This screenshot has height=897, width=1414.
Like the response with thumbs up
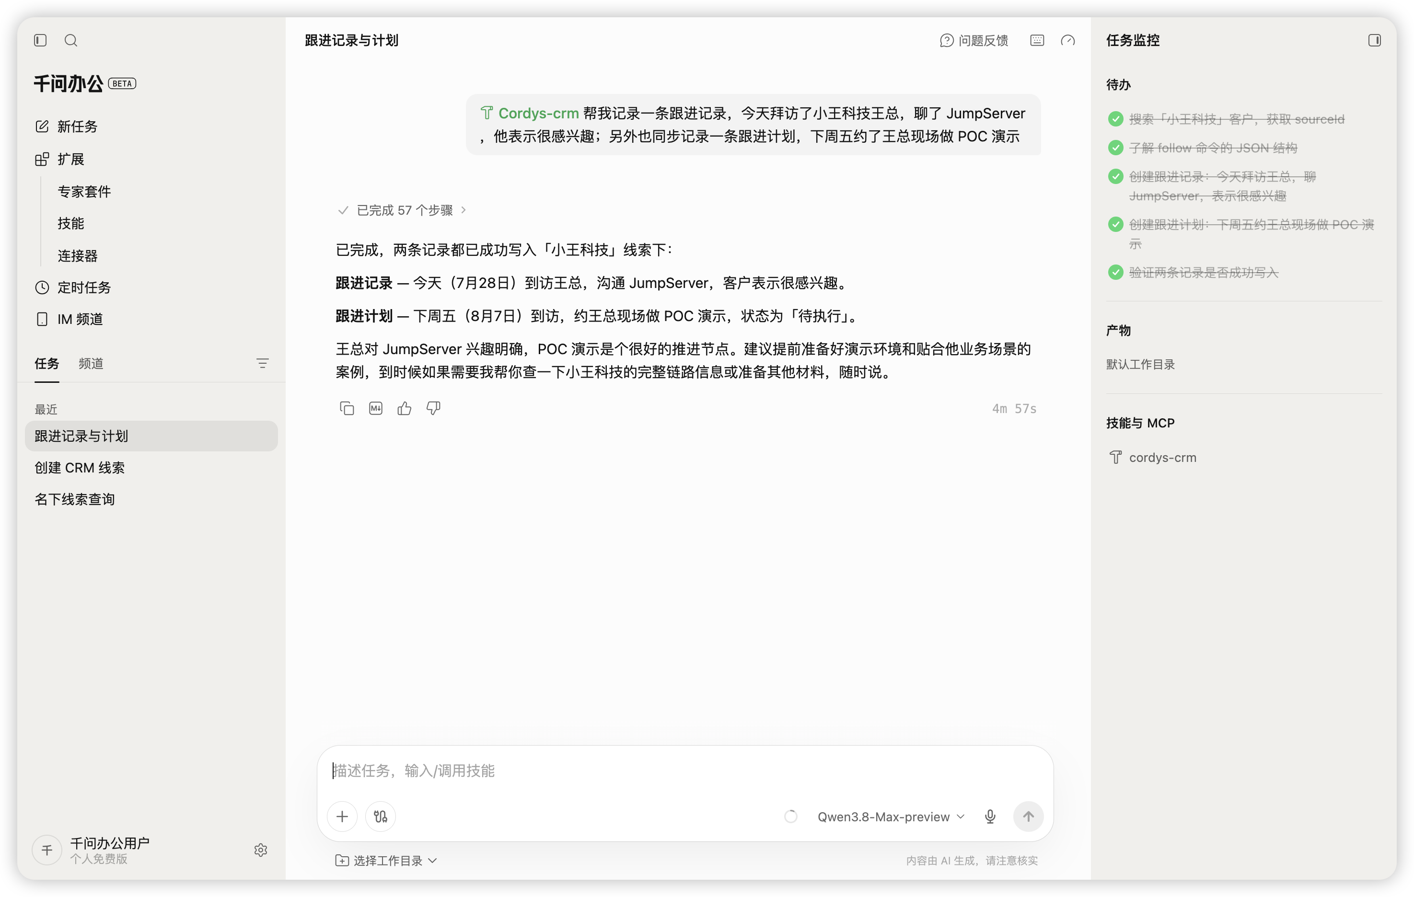coord(404,408)
